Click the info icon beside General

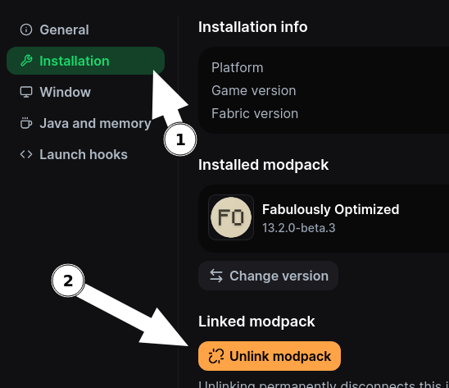click(x=26, y=30)
